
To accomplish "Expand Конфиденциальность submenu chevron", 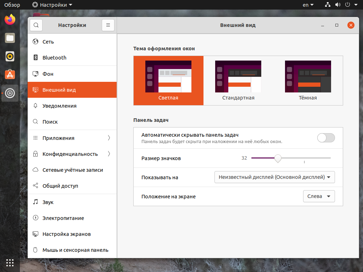I will (x=109, y=154).
